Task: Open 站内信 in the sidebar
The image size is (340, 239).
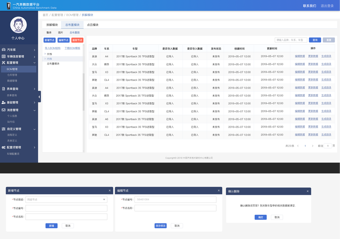Action: coord(11,122)
